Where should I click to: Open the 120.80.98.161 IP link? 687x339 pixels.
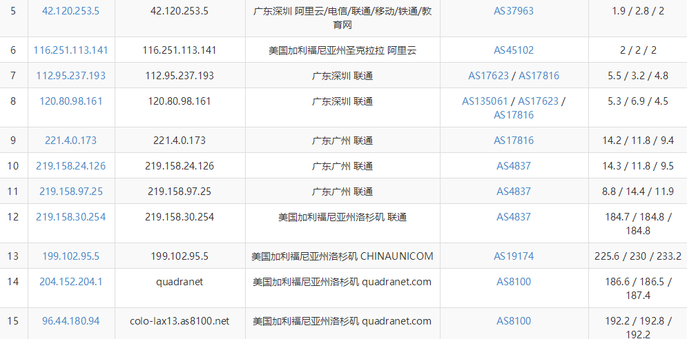click(70, 101)
